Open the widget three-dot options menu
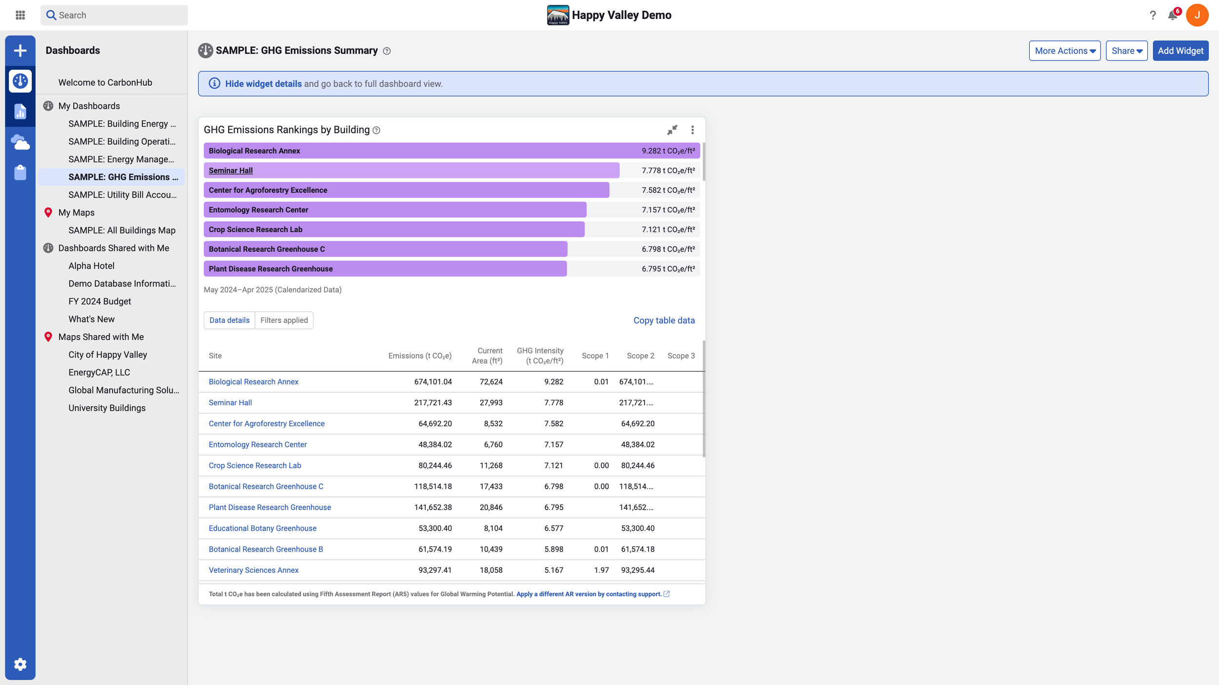 click(692, 130)
